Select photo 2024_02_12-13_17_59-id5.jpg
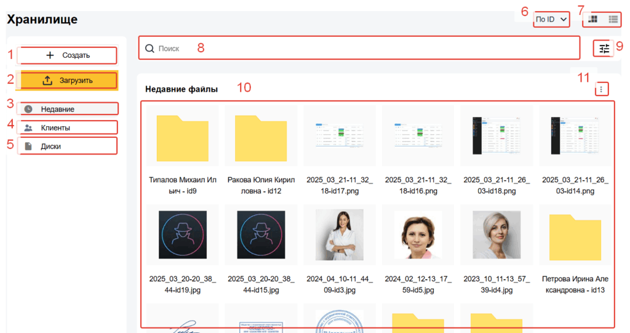 pyautogui.click(x=418, y=235)
